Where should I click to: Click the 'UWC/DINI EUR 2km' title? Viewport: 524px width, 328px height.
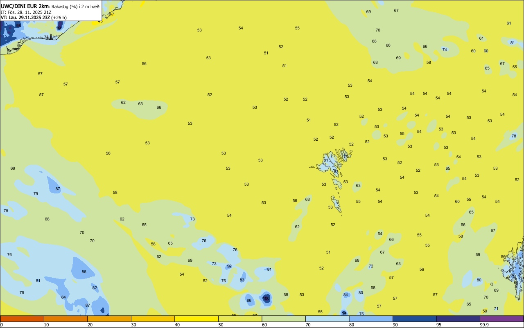pyautogui.click(x=25, y=6)
